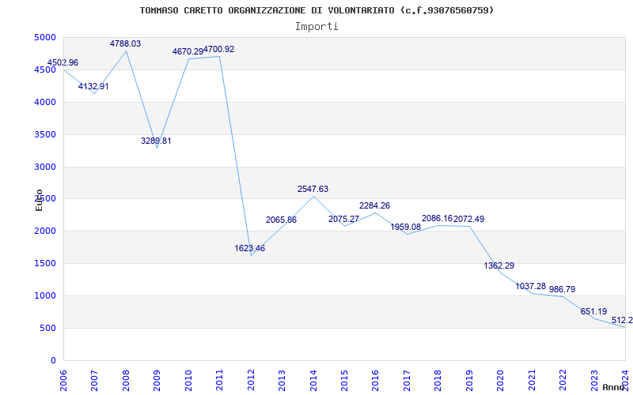Image resolution: width=633 pixels, height=395 pixels.
Task: Click the chart title with codice fiscale
Action: pos(316,10)
